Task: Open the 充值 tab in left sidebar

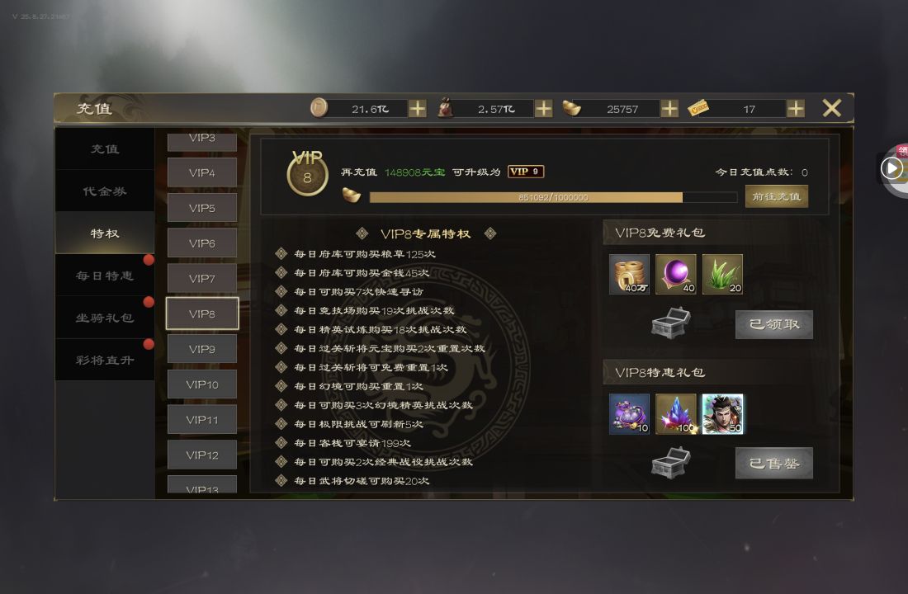Action: [105, 148]
